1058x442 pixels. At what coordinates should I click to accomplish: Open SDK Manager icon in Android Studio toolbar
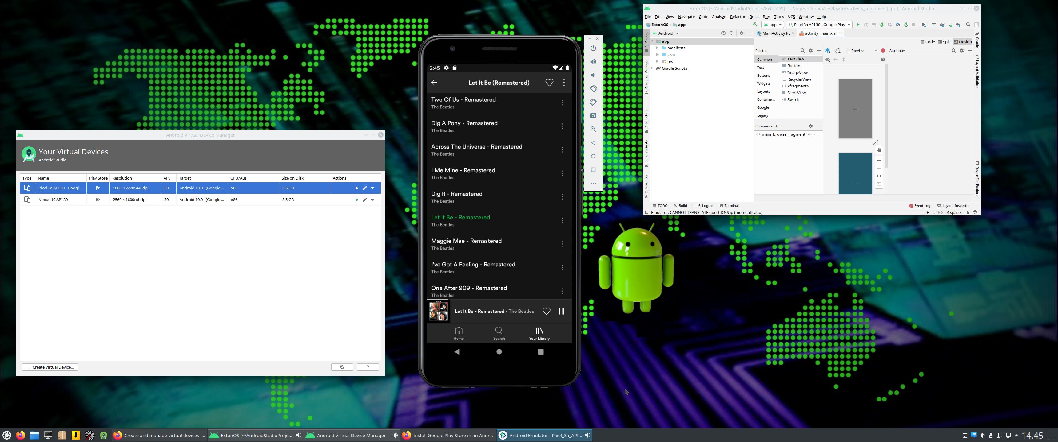[x=958, y=25]
